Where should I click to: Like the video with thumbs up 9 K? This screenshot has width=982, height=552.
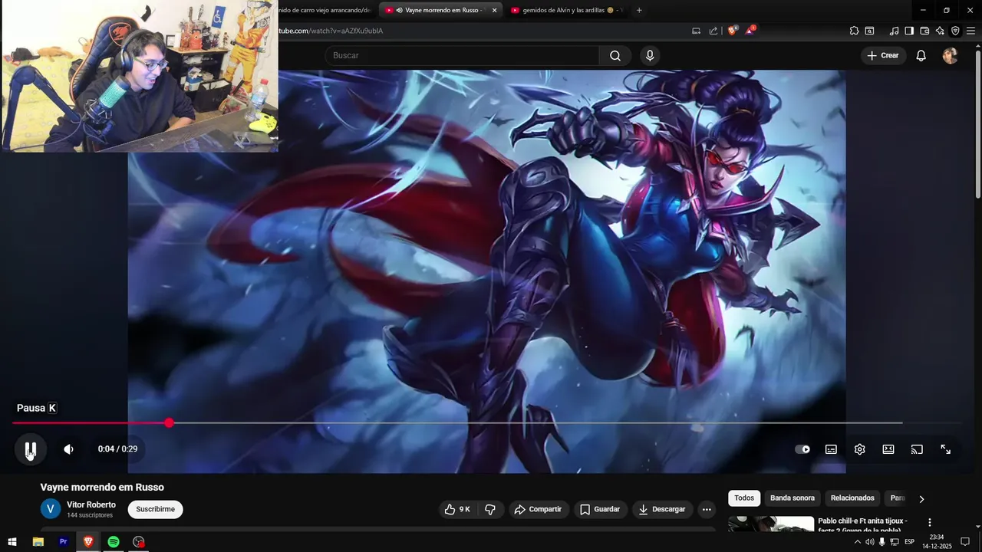tap(457, 509)
